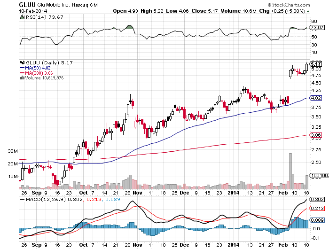Click the 30 level on RSI axis
Screen dimensions: 329x249
pyautogui.click(x=314, y=45)
